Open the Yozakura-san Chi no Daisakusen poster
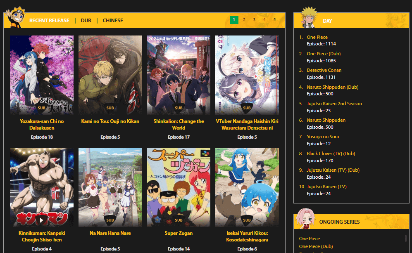Screen dimensions: 412x253 (x=42, y=75)
